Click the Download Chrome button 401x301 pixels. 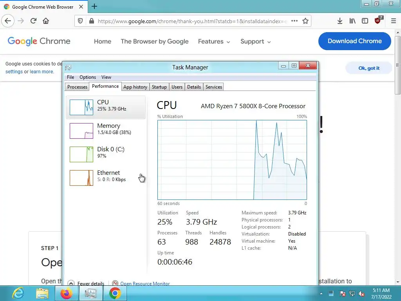(354, 41)
